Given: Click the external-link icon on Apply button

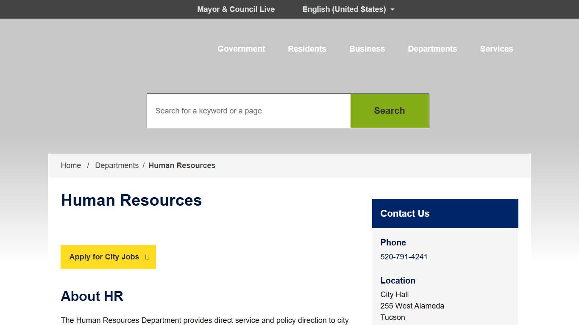Looking at the screenshot, I should (x=146, y=257).
